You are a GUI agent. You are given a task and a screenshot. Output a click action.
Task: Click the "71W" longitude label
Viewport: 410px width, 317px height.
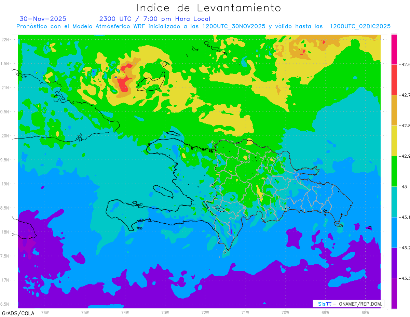coord(245,312)
